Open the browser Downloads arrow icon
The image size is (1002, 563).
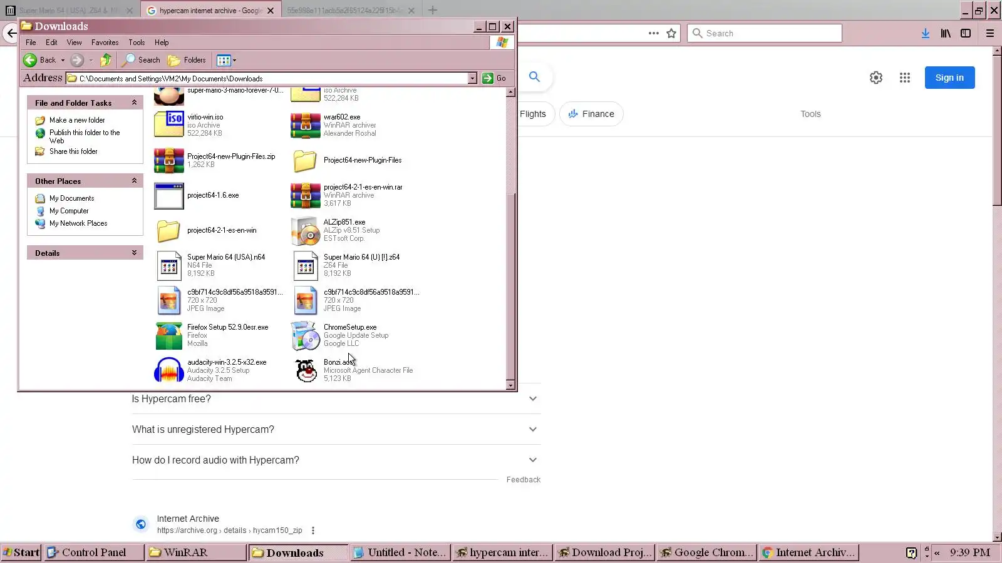925,33
